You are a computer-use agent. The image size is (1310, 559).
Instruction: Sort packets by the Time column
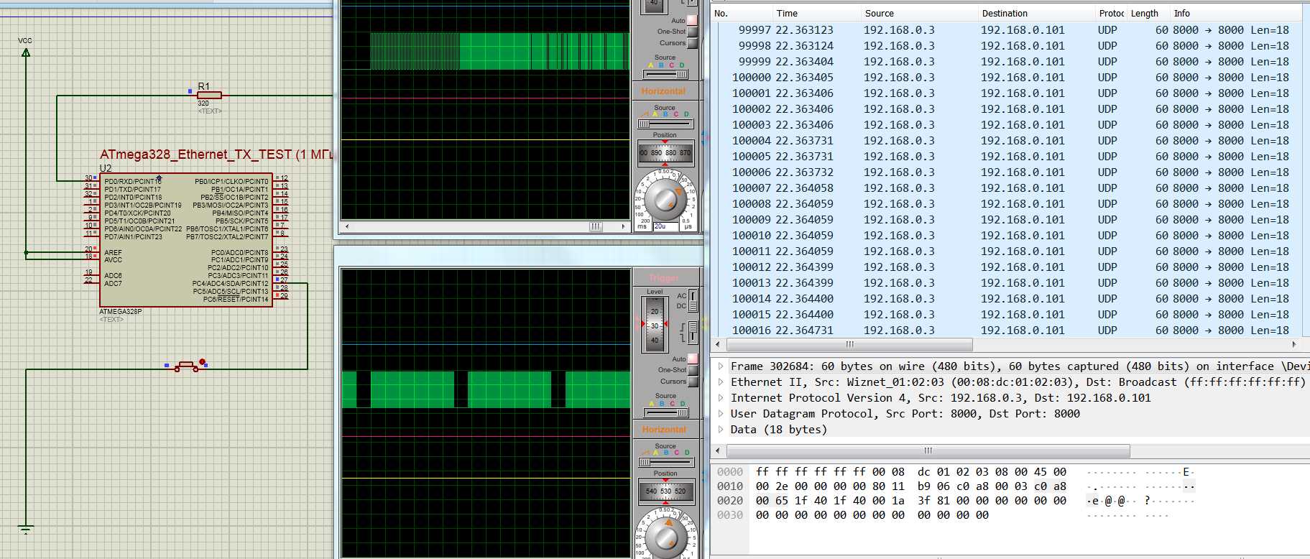coord(787,13)
